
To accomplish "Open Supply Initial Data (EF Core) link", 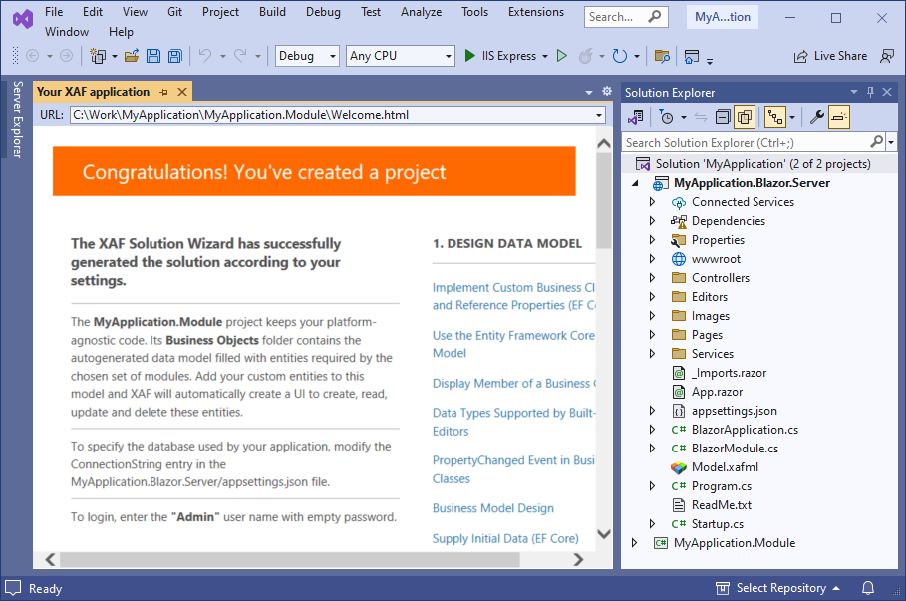I will [505, 538].
